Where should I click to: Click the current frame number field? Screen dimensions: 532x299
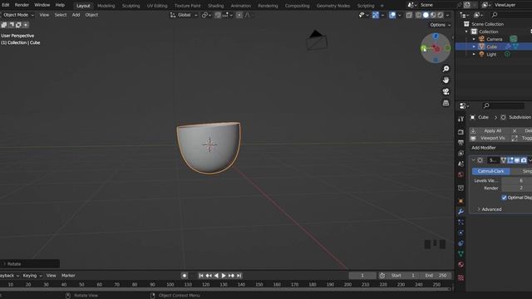[x=362, y=276]
